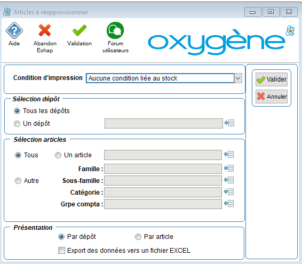Open the Aide help icon

pos(14,30)
